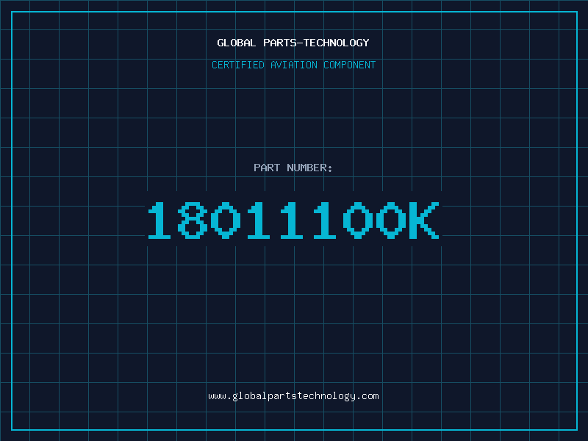Click the CERTIFIED AVIATION COMPONENT subtitle
The image size is (588, 441).
(x=293, y=65)
